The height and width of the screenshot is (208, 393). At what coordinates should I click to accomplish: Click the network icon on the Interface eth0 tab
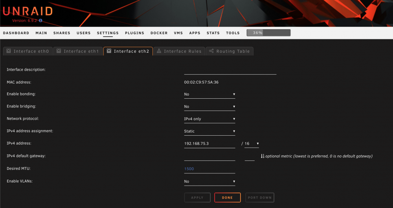(9, 51)
